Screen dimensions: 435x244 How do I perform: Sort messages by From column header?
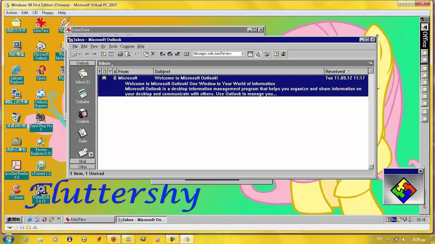(135, 72)
